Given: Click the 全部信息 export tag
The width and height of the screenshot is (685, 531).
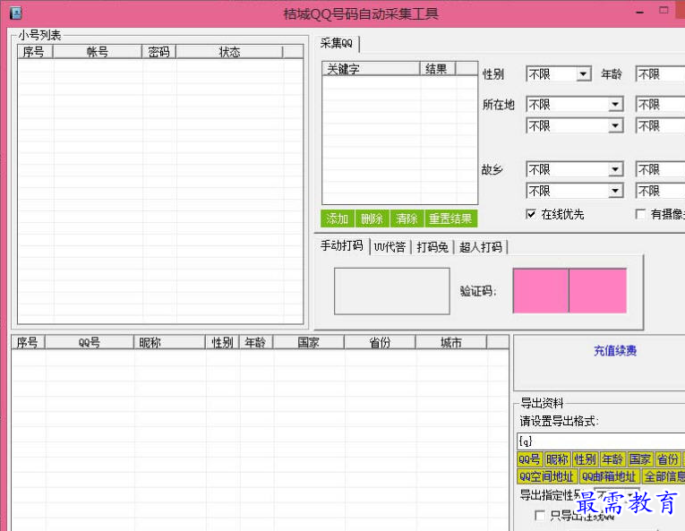Looking at the screenshot, I should pos(664,476).
